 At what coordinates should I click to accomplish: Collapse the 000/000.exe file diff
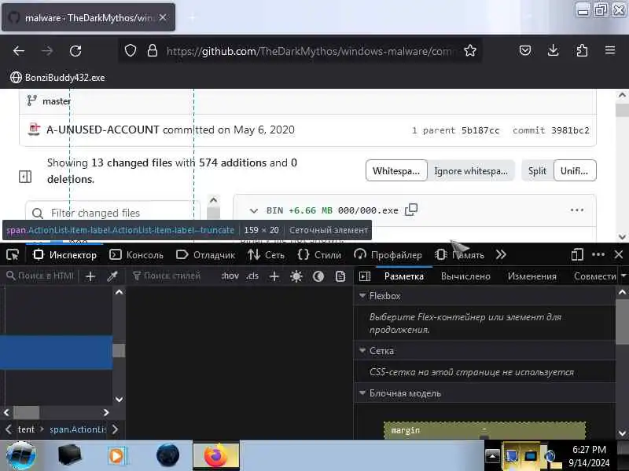(x=253, y=210)
